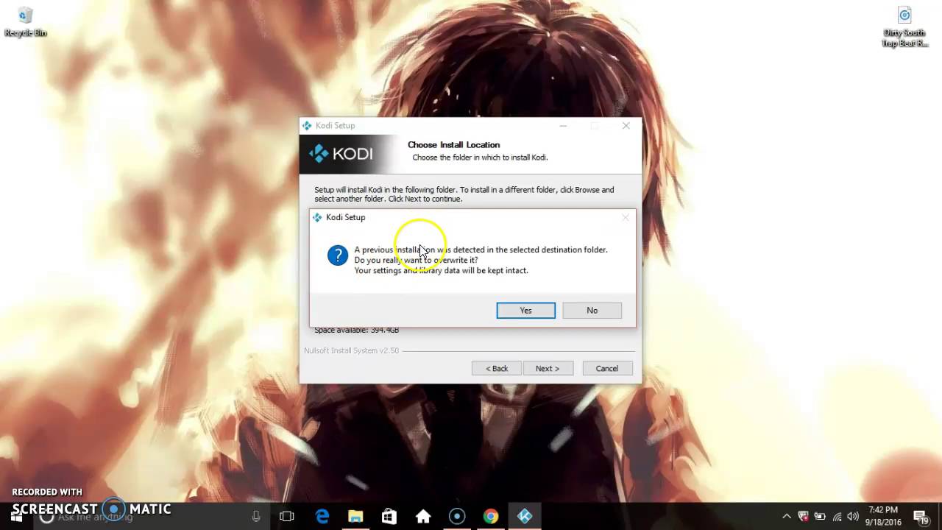Click the 'Nullsoft Install System v2.50' text
This screenshot has height=530, width=942.
[351, 350]
